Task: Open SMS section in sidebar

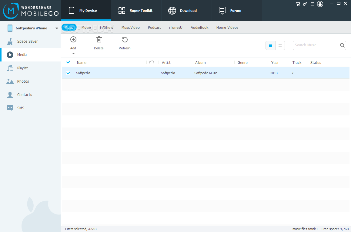Action: coord(30,108)
